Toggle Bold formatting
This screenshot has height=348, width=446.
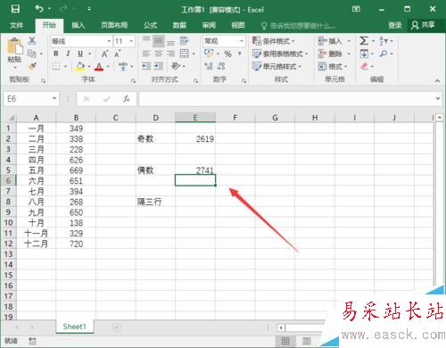click(56, 54)
